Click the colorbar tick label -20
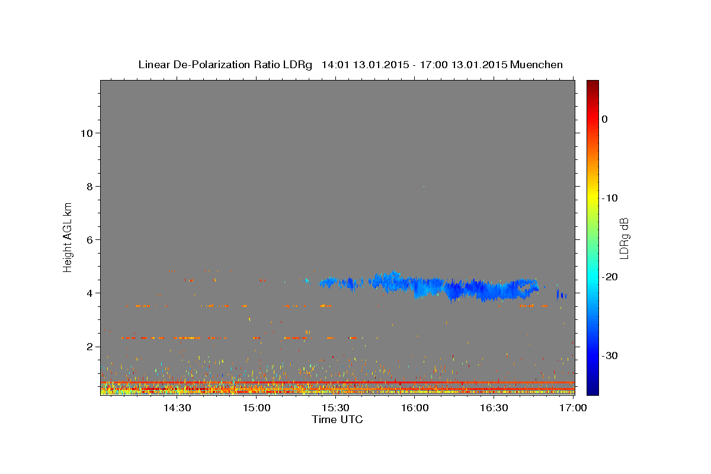 click(x=610, y=277)
